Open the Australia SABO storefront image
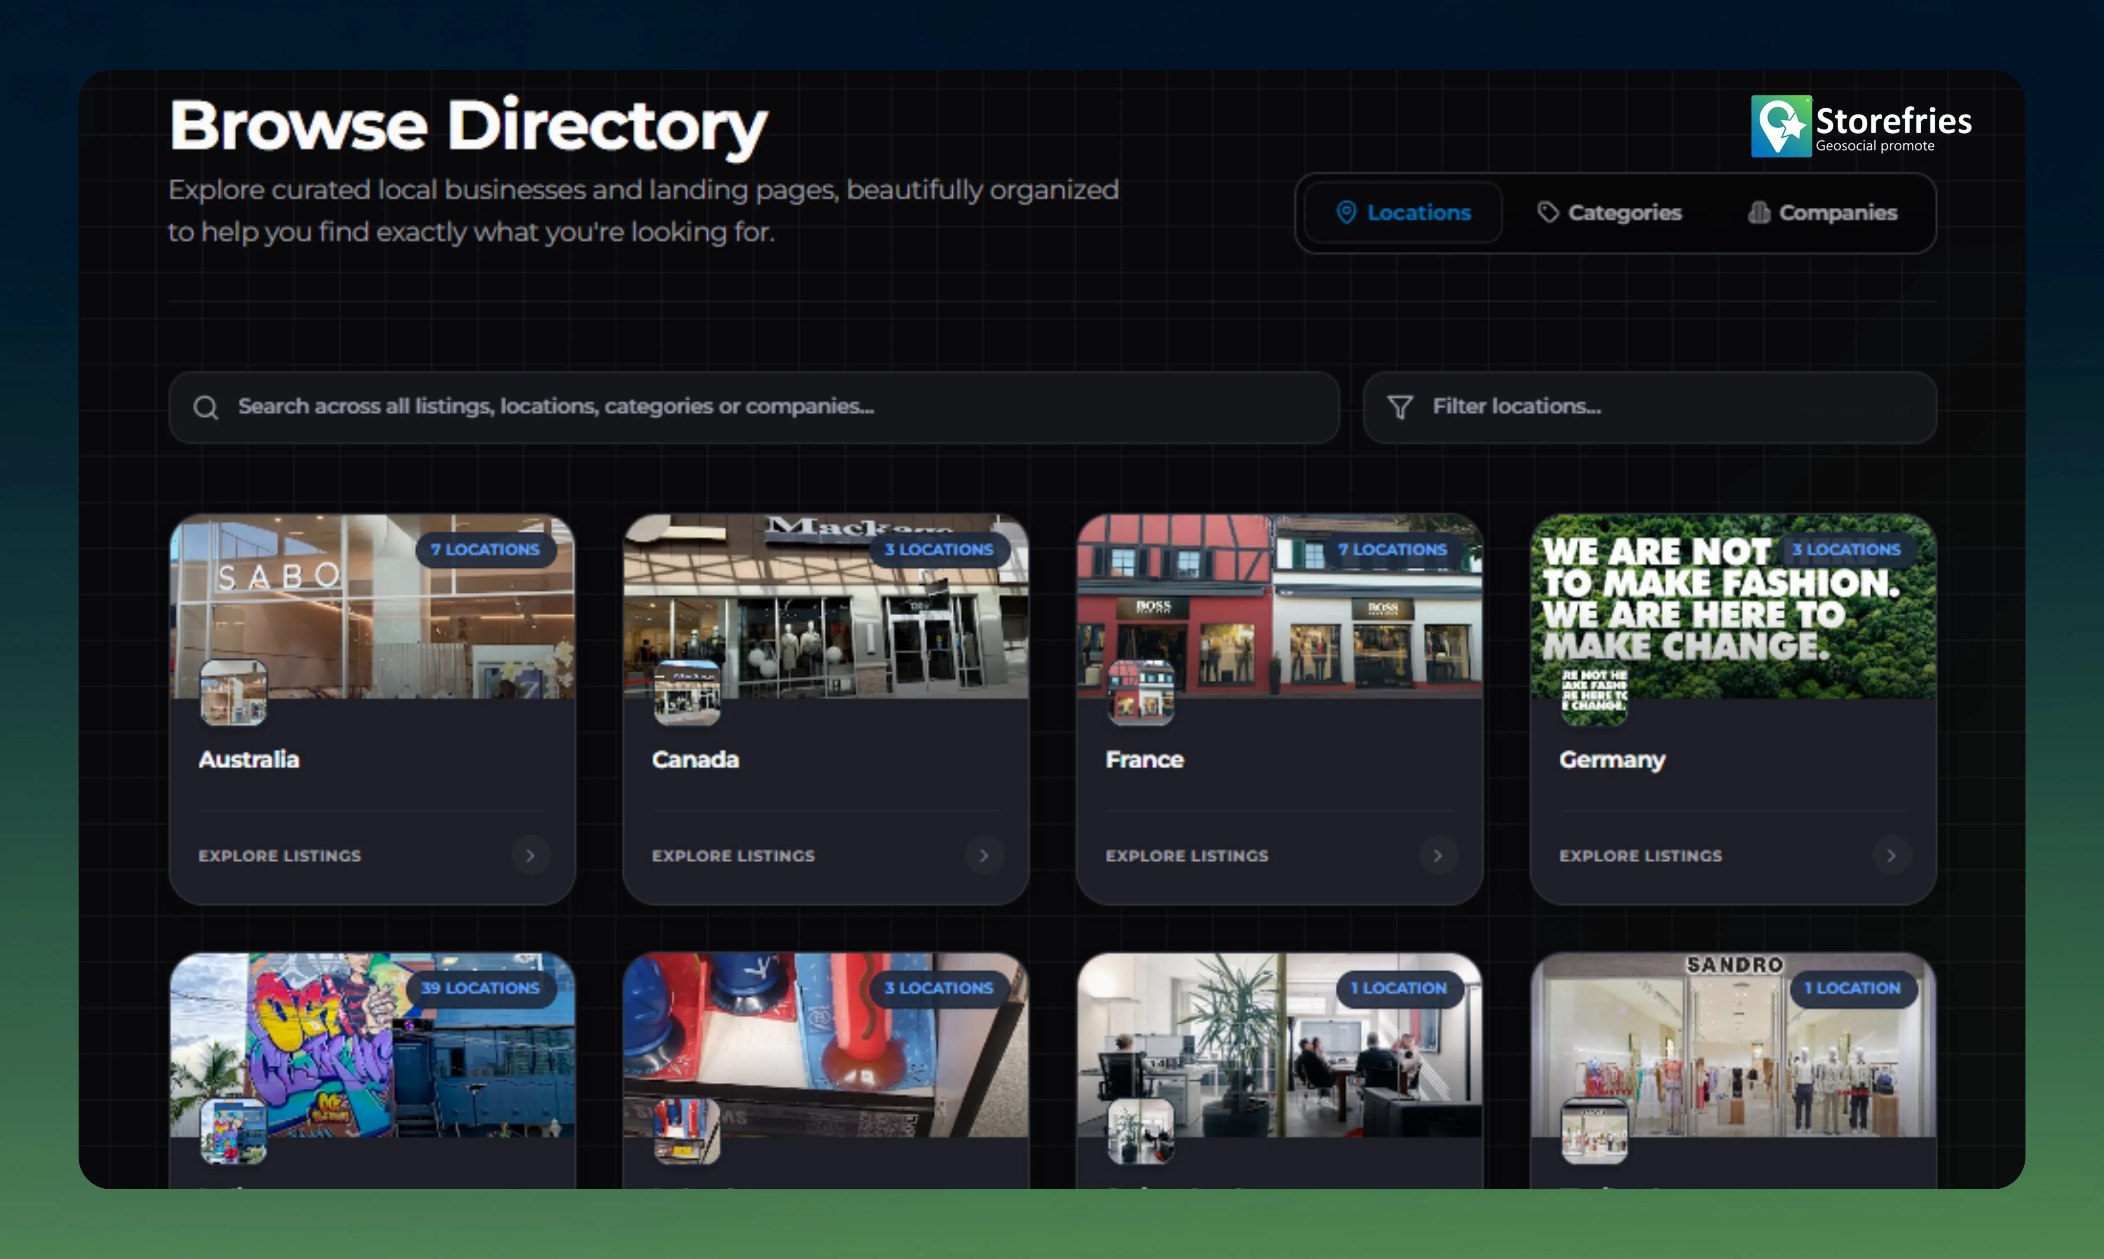This screenshot has width=2104, height=1259. click(x=372, y=606)
